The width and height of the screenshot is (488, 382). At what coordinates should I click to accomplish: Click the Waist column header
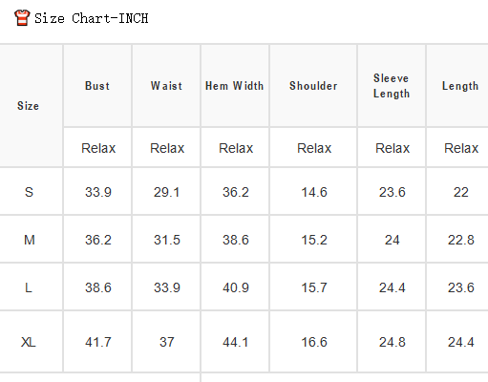pos(166,86)
